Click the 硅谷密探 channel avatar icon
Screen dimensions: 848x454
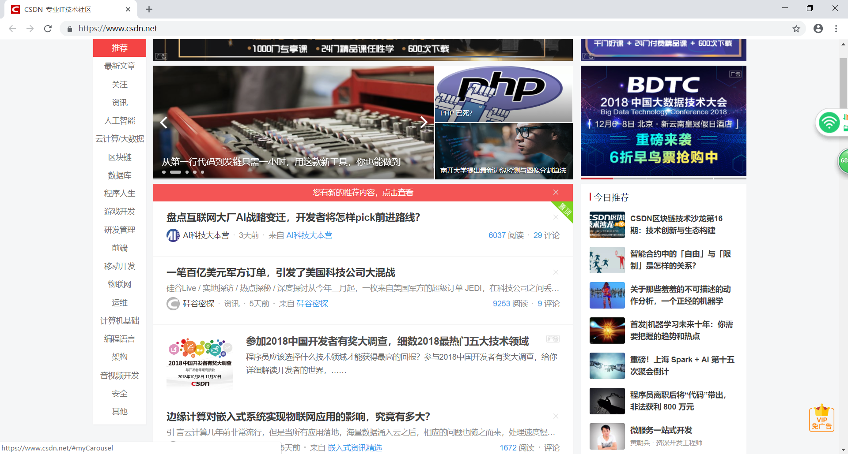coord(173,304)
